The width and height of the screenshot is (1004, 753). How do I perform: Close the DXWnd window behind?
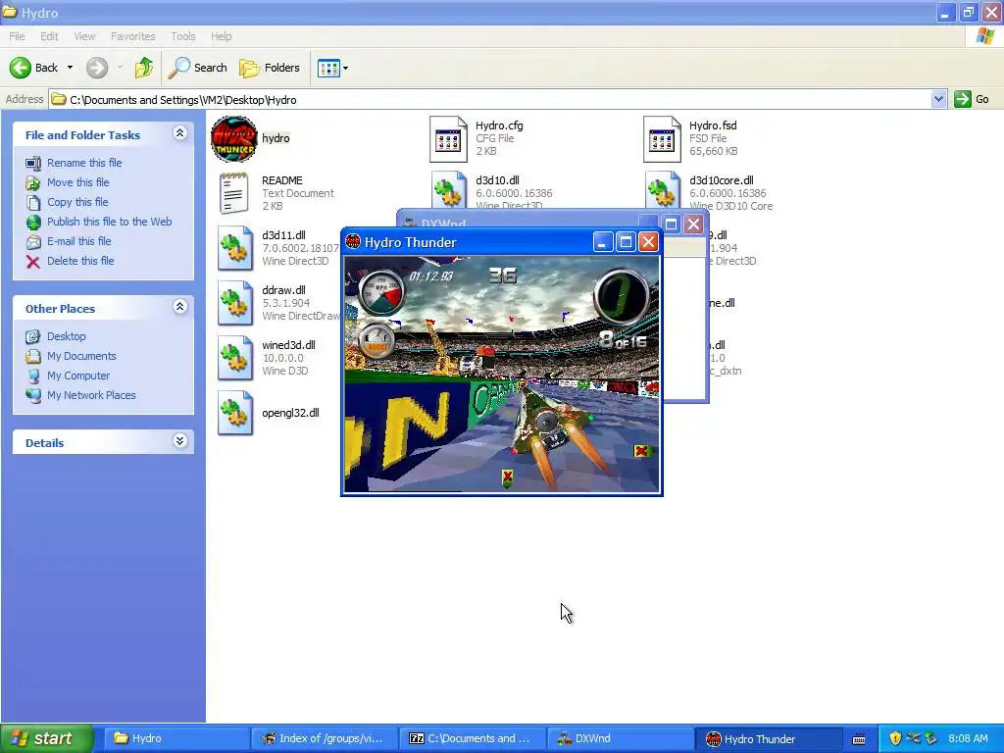point(693,224)
